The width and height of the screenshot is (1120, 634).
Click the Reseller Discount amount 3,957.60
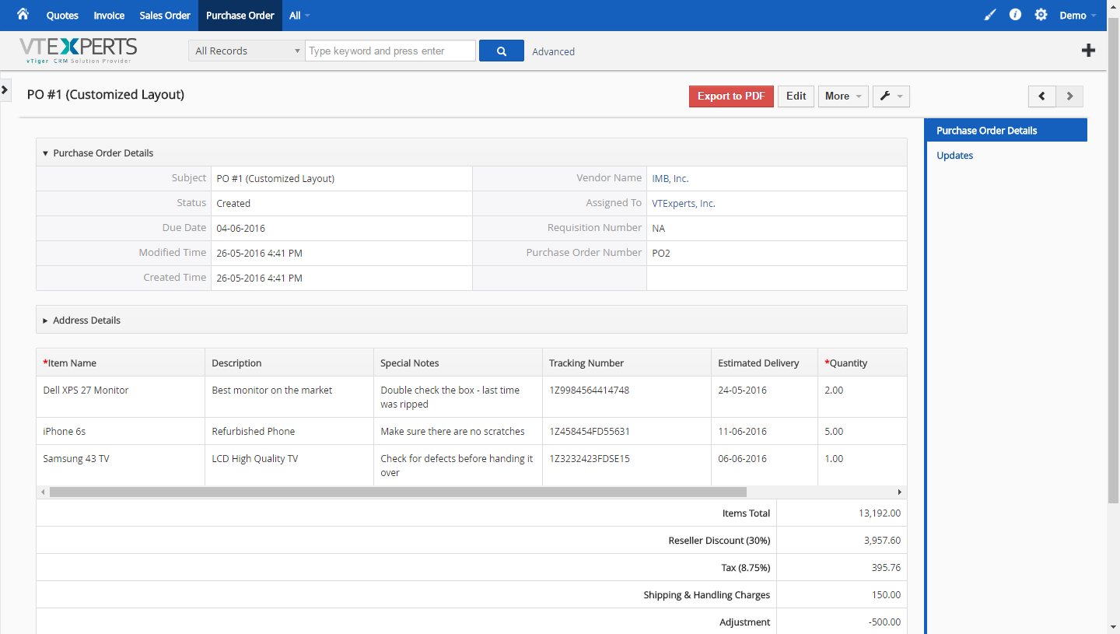click(882, 541)
